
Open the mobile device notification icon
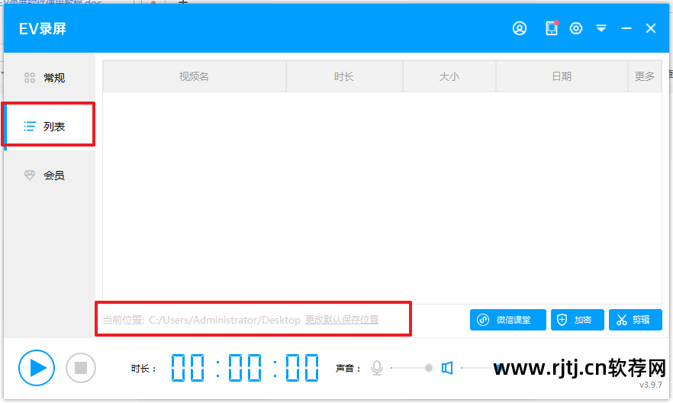552,28
